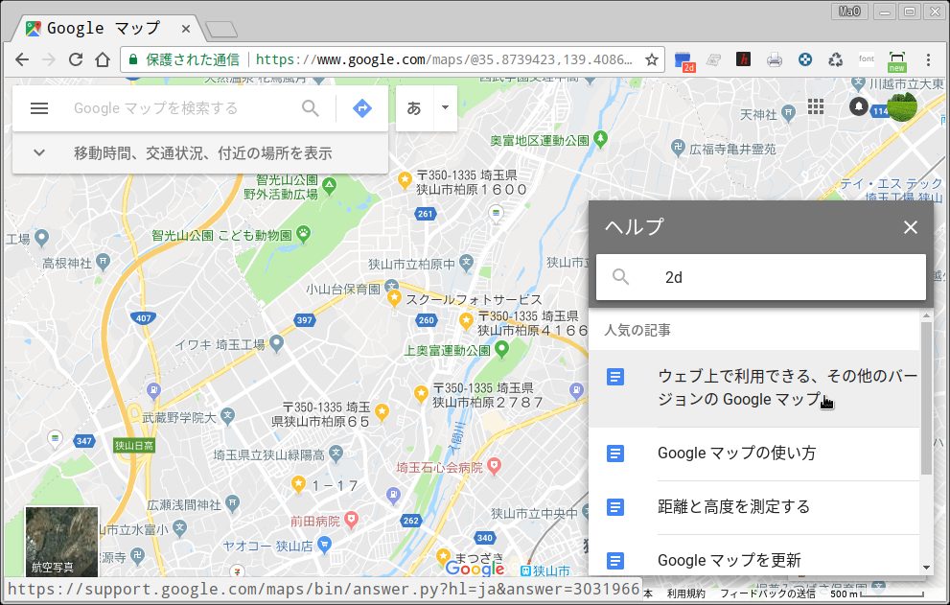Click the '利用規約' terms link
The width and height of the screenshot is (950, 605).
[x=685, y=593]
